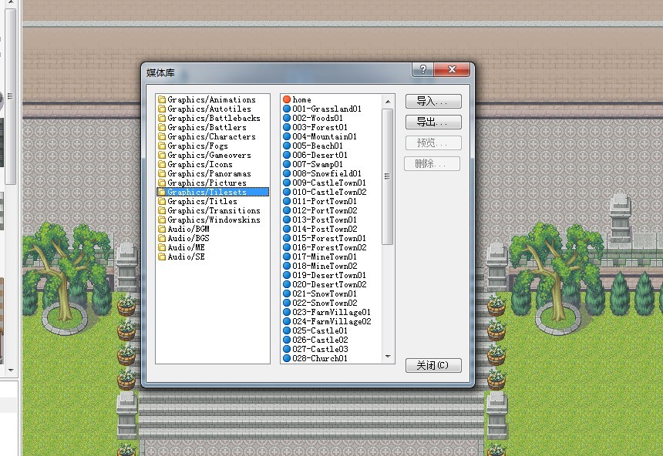Close dialog with 关闭(C) button
This screenshot has height=456, width=663.
(x=433, y=366)
